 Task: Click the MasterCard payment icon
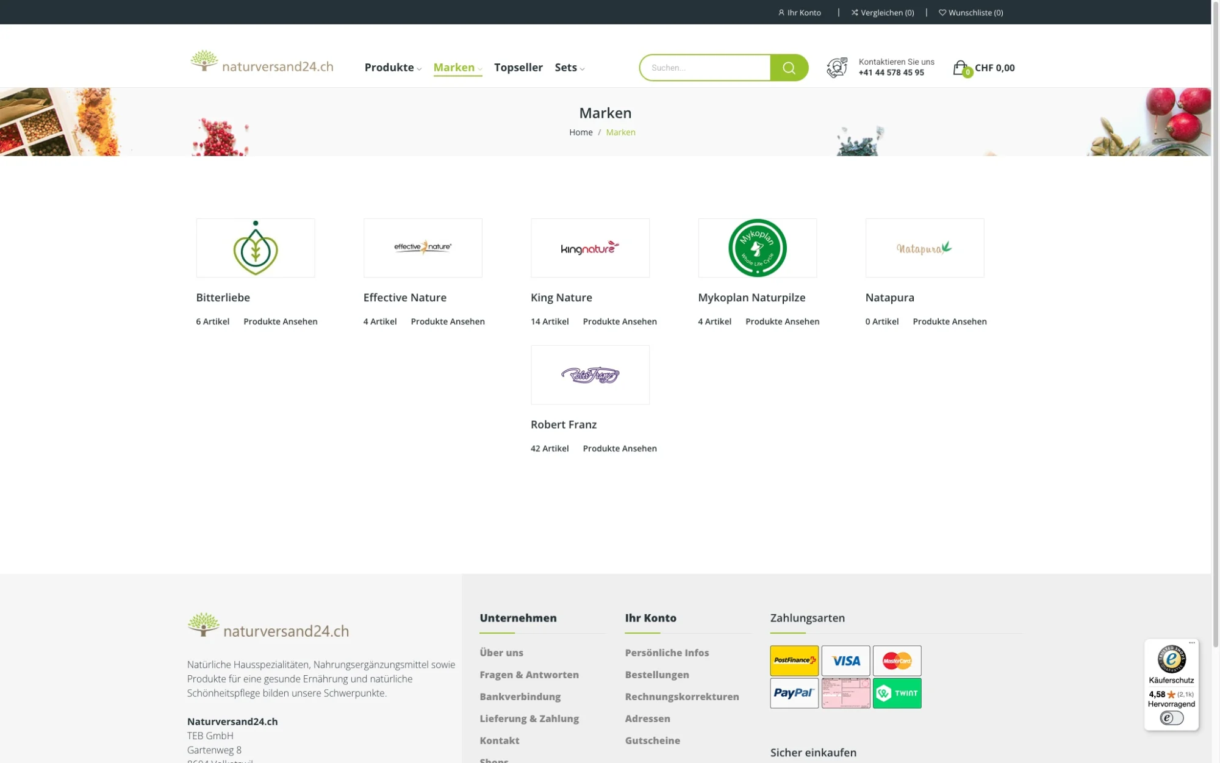[897, 661]
